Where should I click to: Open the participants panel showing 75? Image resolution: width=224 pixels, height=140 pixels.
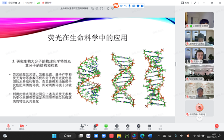point(82,127)
